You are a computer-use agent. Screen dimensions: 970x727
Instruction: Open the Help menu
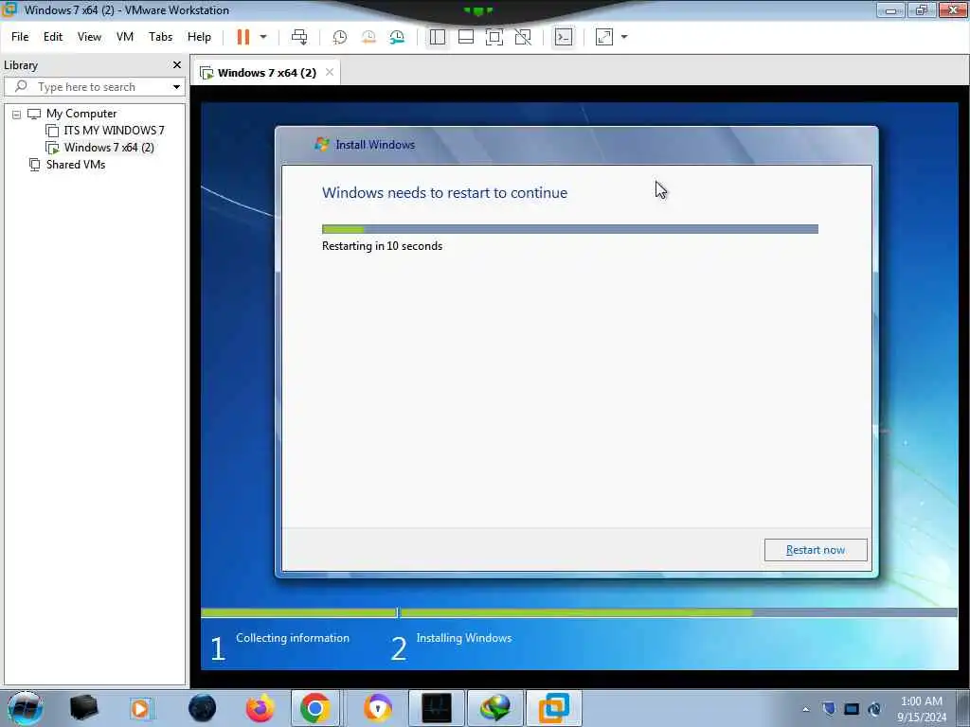point(199,37)
